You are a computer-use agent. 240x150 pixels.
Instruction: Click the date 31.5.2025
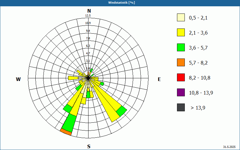click(x=229, y=147)
